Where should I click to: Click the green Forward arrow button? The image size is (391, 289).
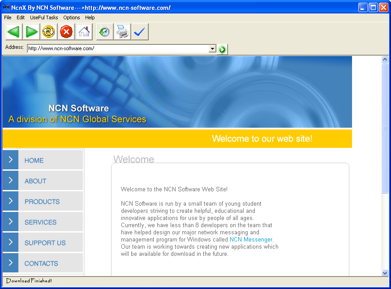pyautogui.click(x=31, y=32)
